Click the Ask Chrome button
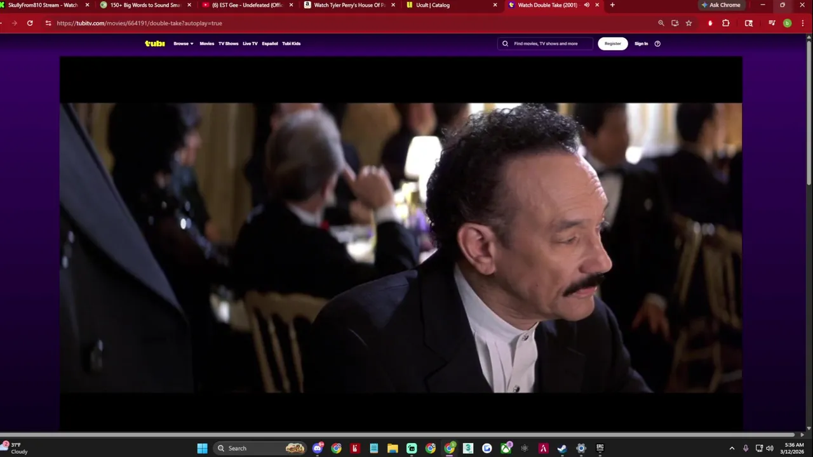Screen dimensions: 813x457 coord(721,5)
